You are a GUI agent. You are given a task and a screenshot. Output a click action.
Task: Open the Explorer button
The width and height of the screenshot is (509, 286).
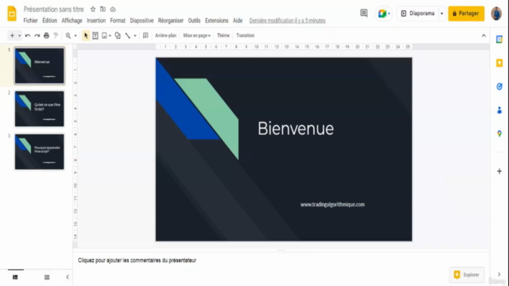[x=467, y=275]
